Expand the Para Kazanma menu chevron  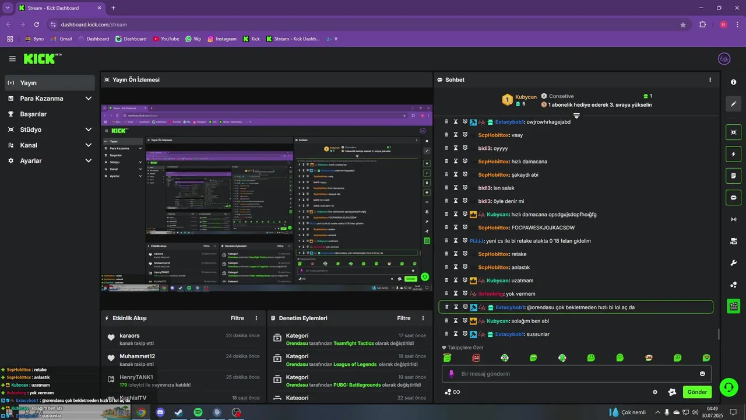89,99
